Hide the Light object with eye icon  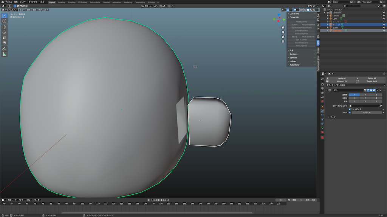pyautogui.click(x=384, y=18)
